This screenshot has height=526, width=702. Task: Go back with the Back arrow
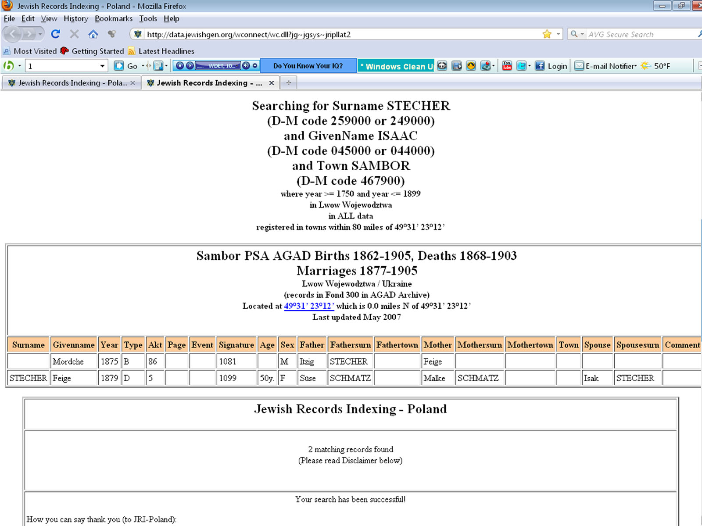coord(13,34)
